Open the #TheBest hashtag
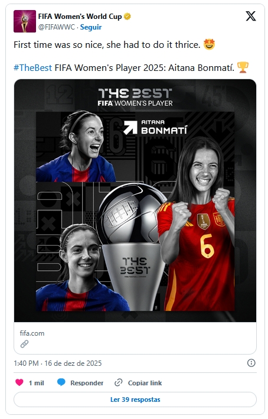 pyautogui.click(x=33, y=67)
